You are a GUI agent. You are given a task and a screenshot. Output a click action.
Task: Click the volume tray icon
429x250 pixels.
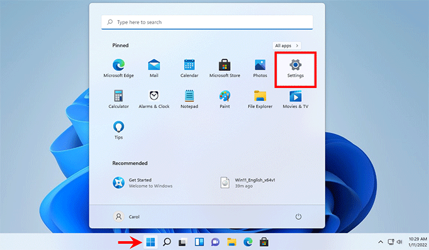[x=399, y=242]
